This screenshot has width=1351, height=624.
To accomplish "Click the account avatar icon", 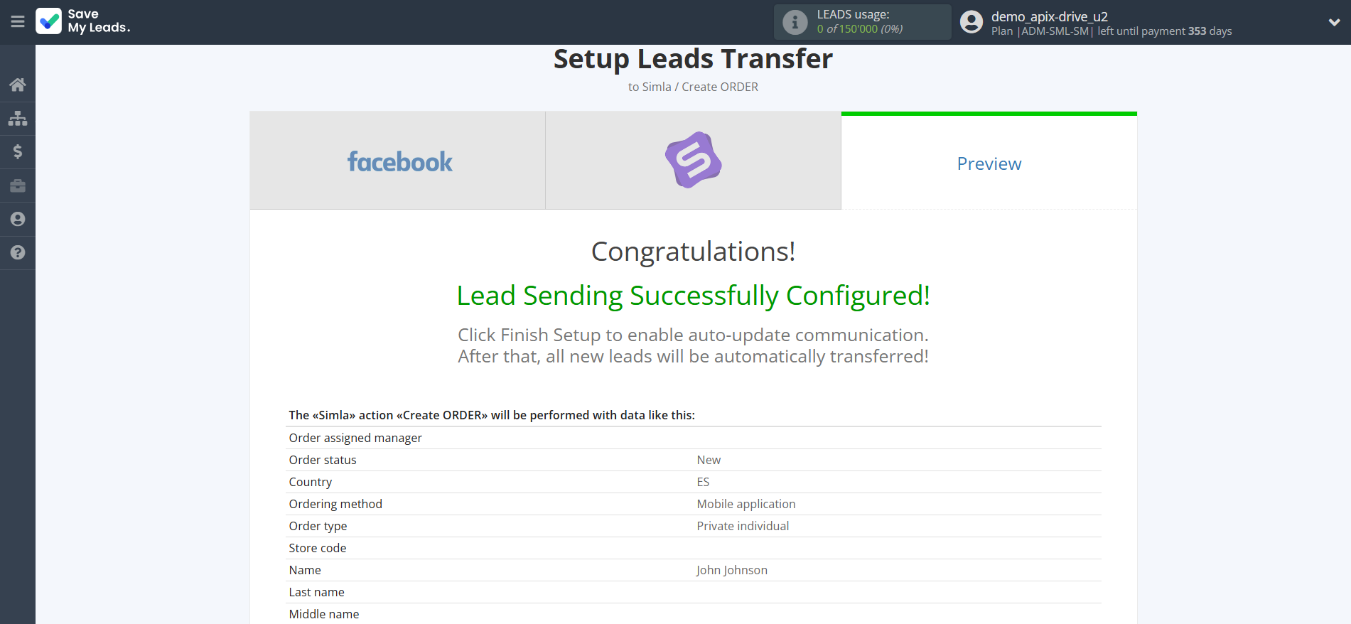I will pos(971,22).
